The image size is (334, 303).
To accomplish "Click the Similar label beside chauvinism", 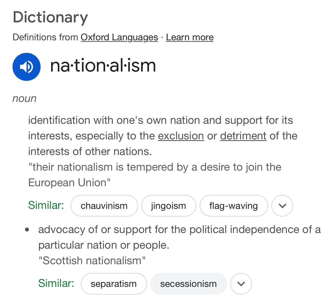I will pos(46,205).
